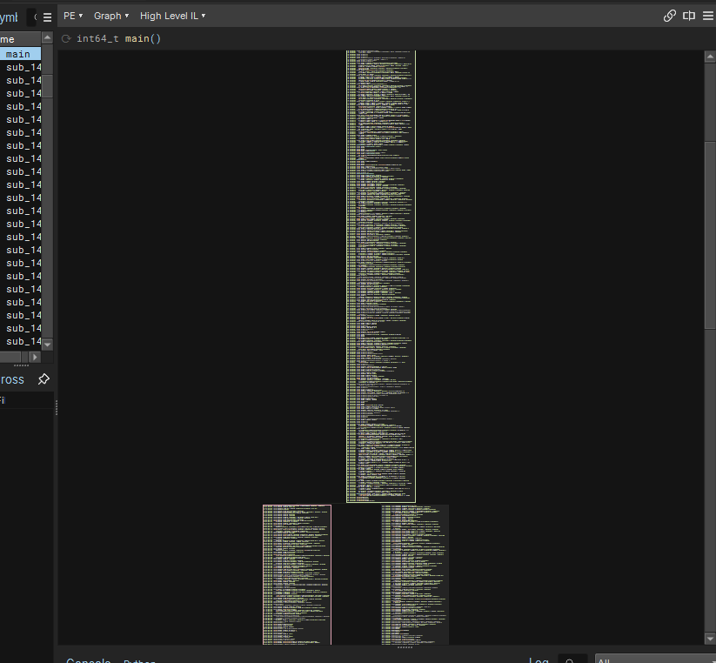Open the view hamburger menu at far right
The height and width of the screenshot is (663, 716).
tap(708, 16)
